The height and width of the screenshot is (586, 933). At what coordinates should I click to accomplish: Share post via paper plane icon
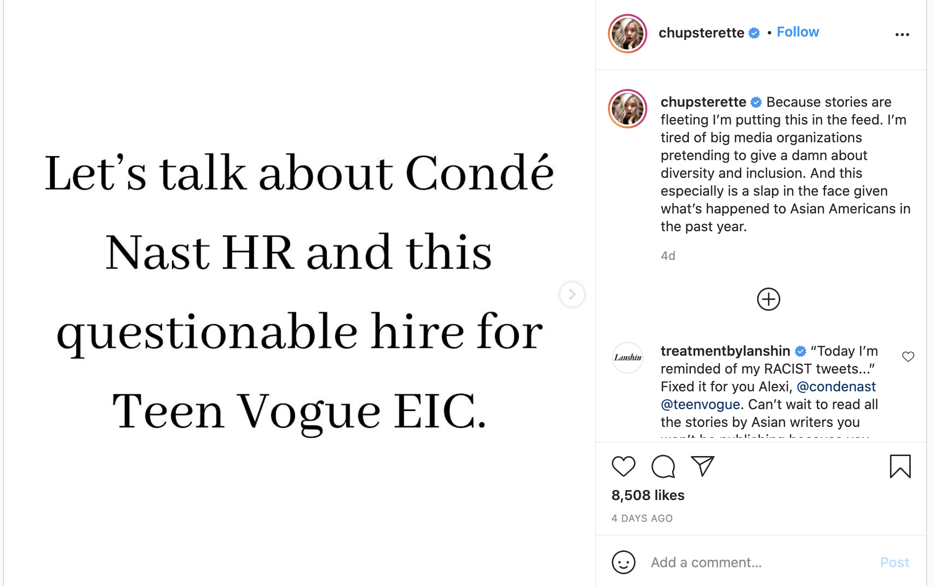coord(702,466)
